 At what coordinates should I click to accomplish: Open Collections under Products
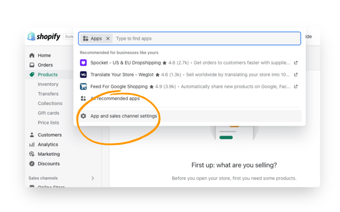tap(50, 104)
